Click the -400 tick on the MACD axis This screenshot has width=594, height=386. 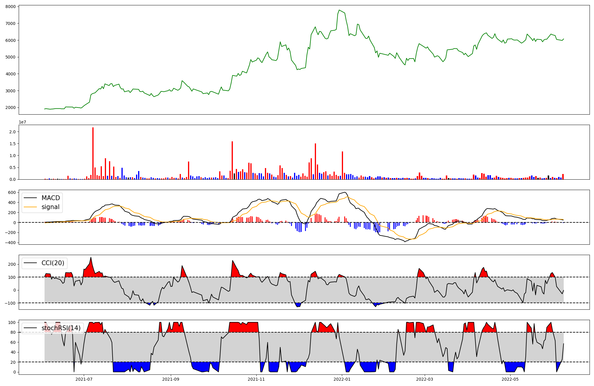10,243
